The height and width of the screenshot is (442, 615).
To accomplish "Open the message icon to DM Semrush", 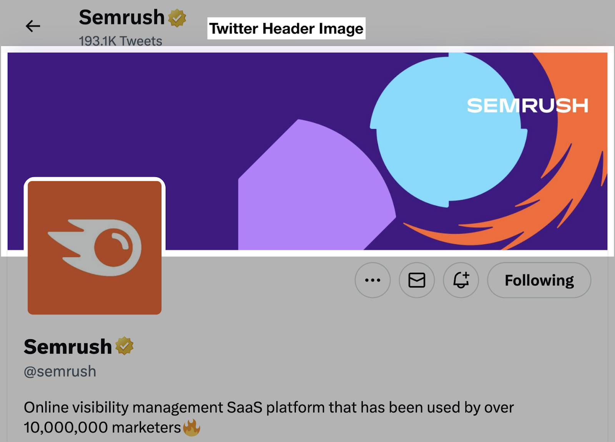I will pos(417,280).
